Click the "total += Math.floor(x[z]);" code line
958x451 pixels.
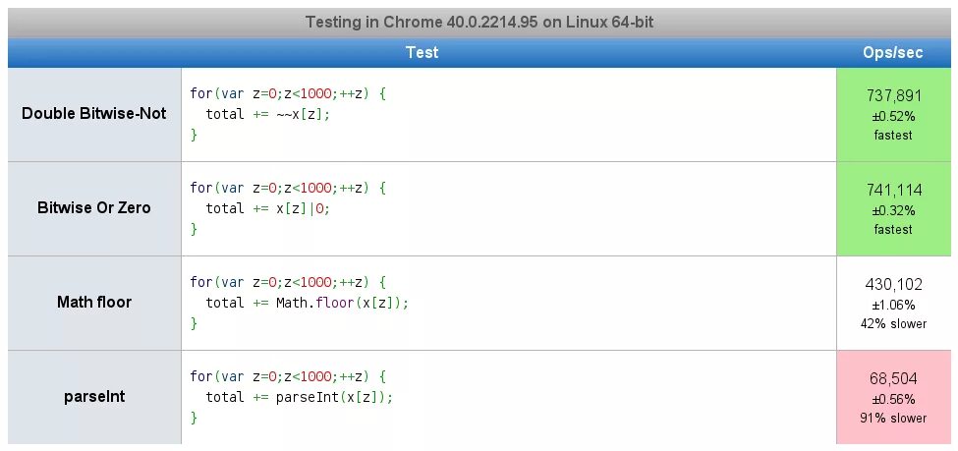[x=306, y=303]
